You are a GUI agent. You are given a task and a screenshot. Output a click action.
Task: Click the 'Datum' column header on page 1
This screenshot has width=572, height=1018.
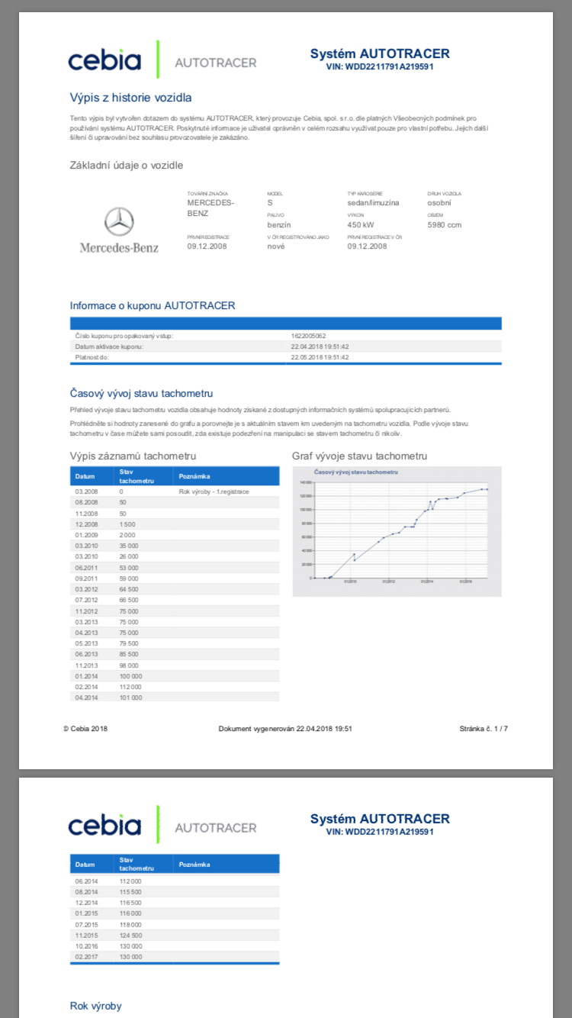85,476
